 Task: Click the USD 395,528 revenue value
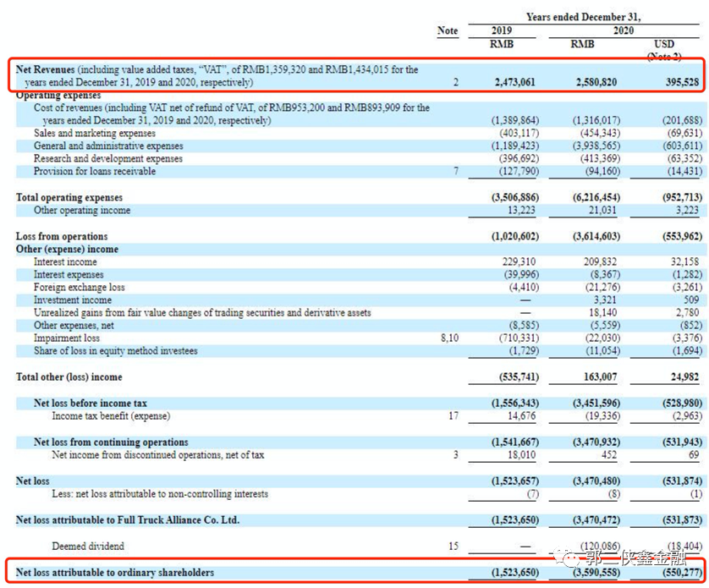[x=682, y=82]
